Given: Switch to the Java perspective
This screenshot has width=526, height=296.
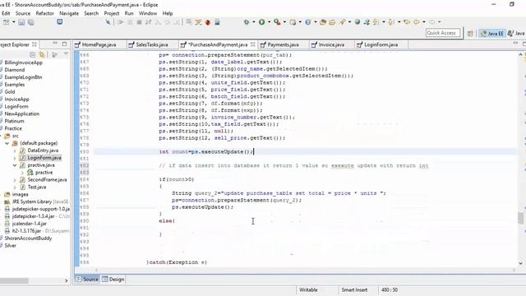Looking at the screenshot, I should 516,33.
